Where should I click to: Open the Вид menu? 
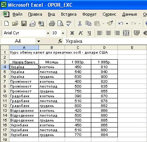(52, 14)
